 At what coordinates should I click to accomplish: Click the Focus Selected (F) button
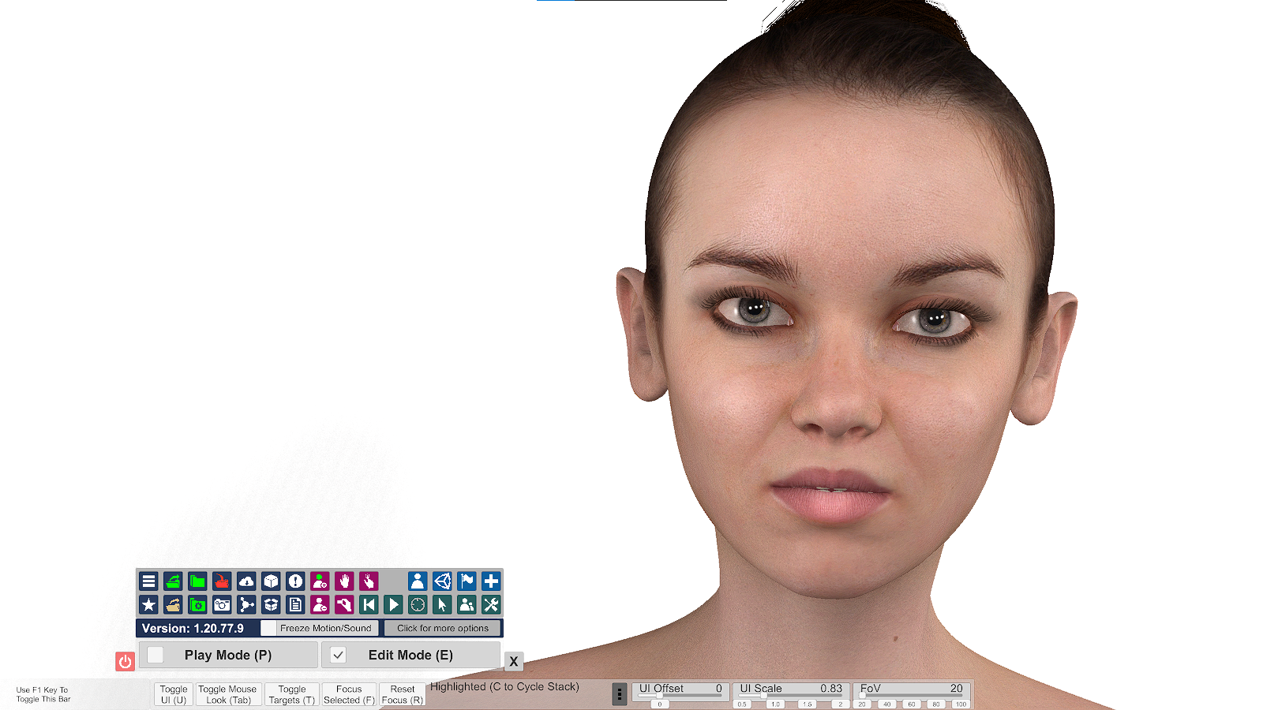(x=349, y=694)
